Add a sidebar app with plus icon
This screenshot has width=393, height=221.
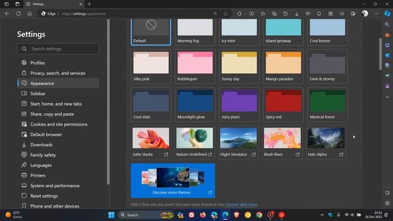(x=387, y=97)
